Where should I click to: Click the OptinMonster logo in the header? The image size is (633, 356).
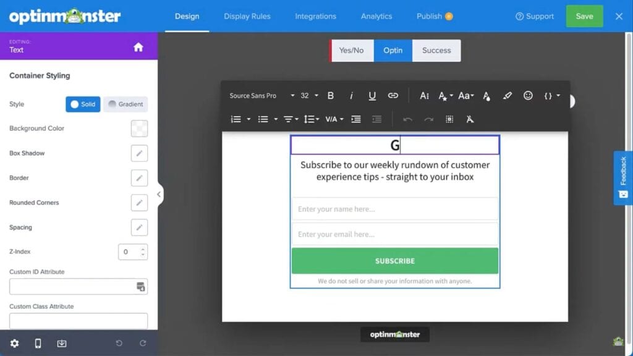[64, 16]
